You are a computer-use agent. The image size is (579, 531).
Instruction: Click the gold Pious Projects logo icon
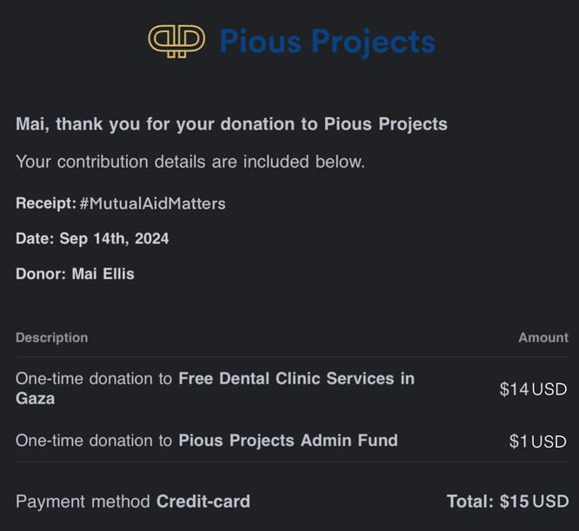click(177, 41)
